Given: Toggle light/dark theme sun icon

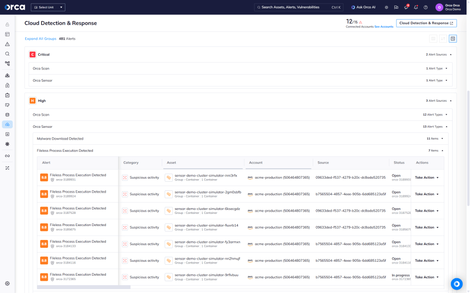Looking at the screenshot, I should (x=386, y=7).
